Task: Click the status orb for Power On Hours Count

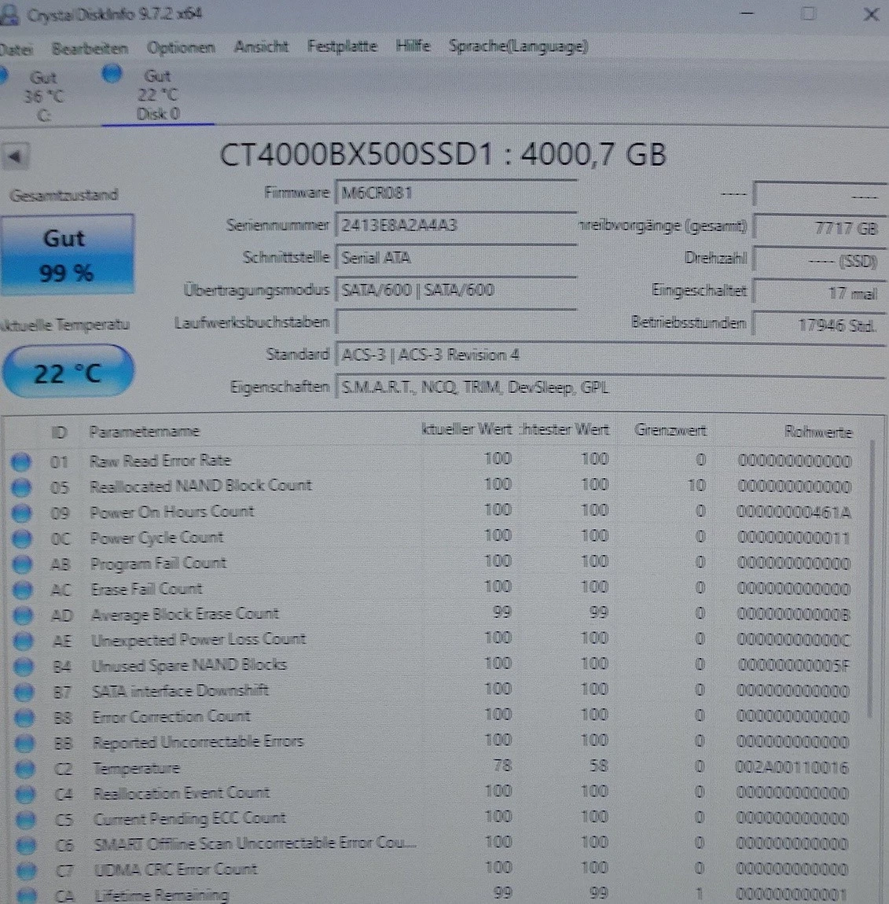Action: [x=21, y=513]
